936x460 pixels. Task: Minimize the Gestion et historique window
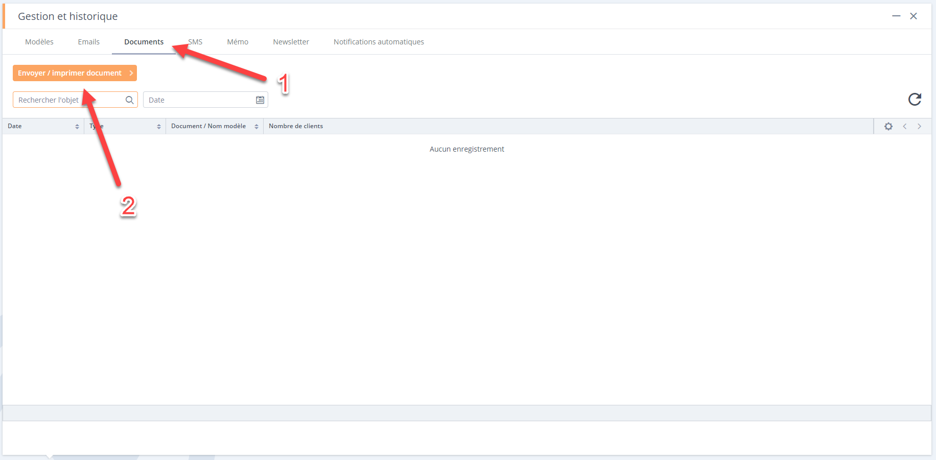coord(896,16)
